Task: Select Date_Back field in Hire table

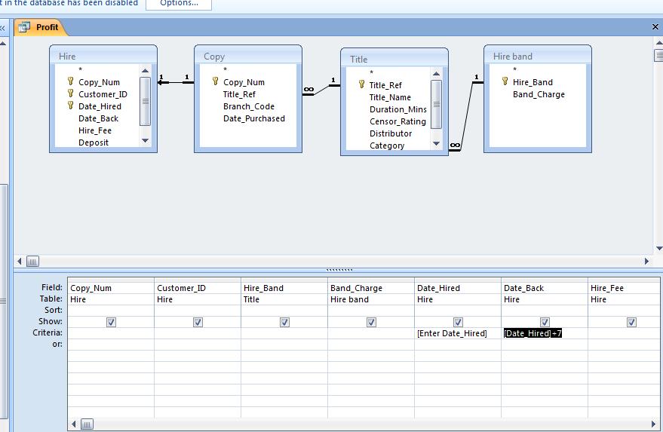Action: [98, 118]
